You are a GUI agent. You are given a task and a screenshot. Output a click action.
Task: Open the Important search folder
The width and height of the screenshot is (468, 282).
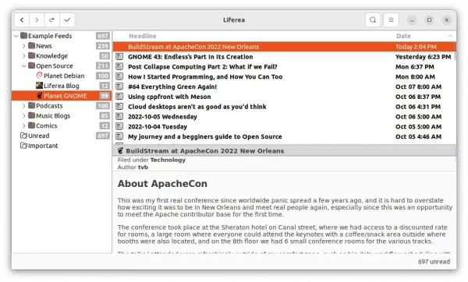[43, 146]
